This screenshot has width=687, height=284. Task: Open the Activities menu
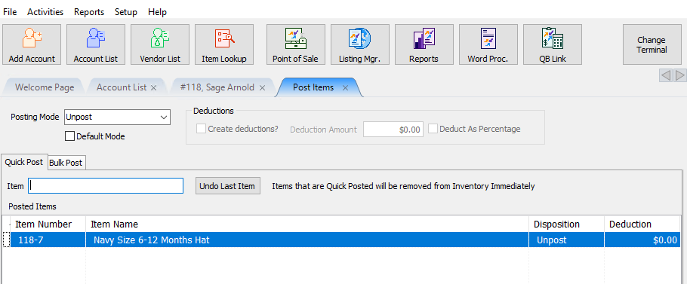45,12
